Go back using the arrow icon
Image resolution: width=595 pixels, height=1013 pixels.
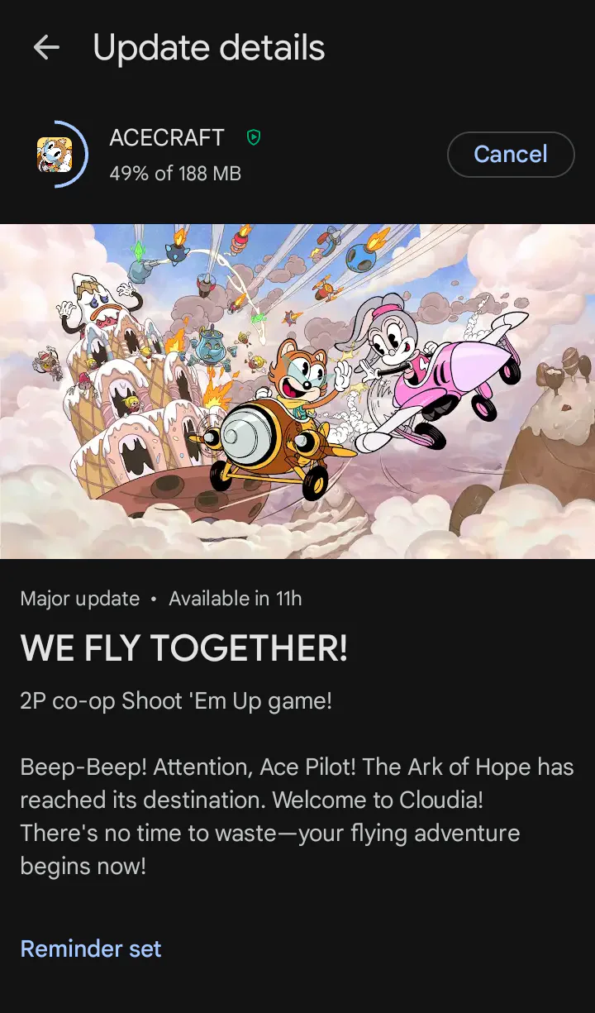[x=46, y=48]
